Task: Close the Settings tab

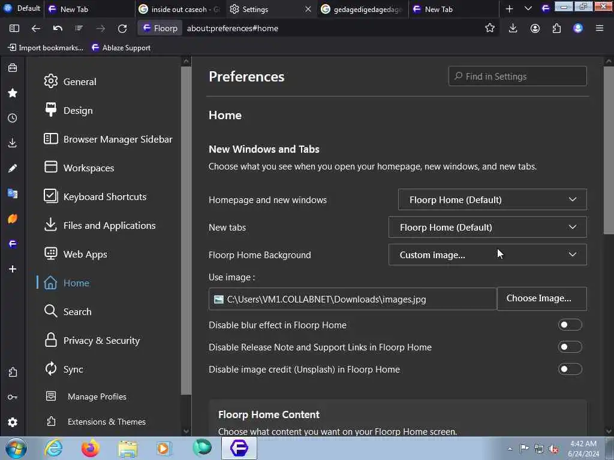Action: [308, 9]
